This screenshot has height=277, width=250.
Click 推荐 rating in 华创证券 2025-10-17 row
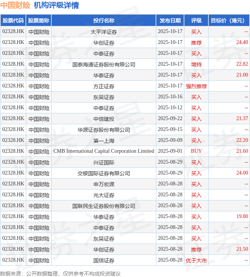point(196,43)
